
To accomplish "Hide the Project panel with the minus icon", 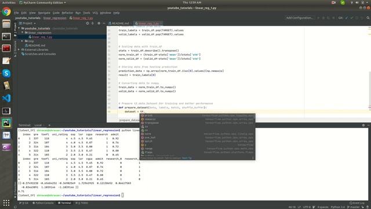I will point(104,23).
